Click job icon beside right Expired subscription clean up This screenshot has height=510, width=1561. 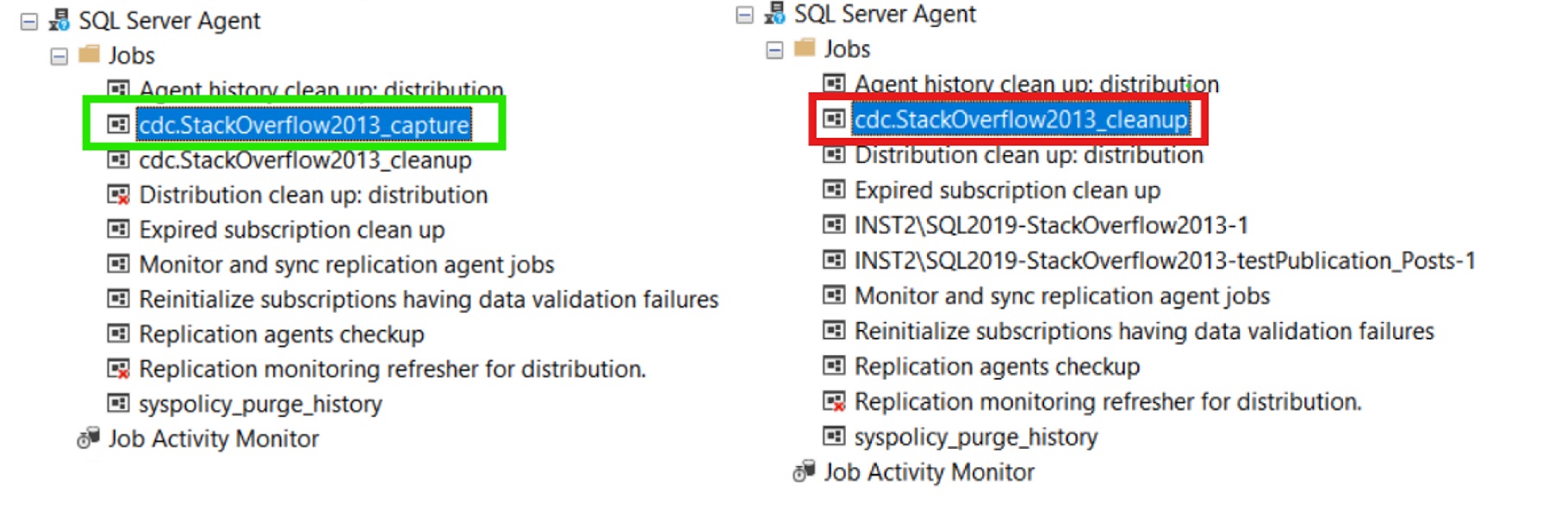click(x=834, y=190)
